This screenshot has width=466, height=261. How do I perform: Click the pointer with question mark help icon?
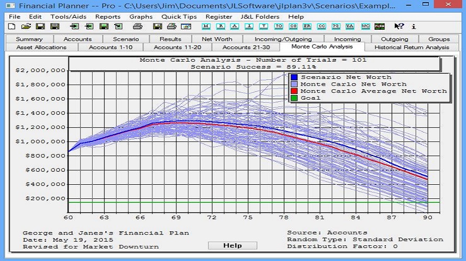coord(399,27)
